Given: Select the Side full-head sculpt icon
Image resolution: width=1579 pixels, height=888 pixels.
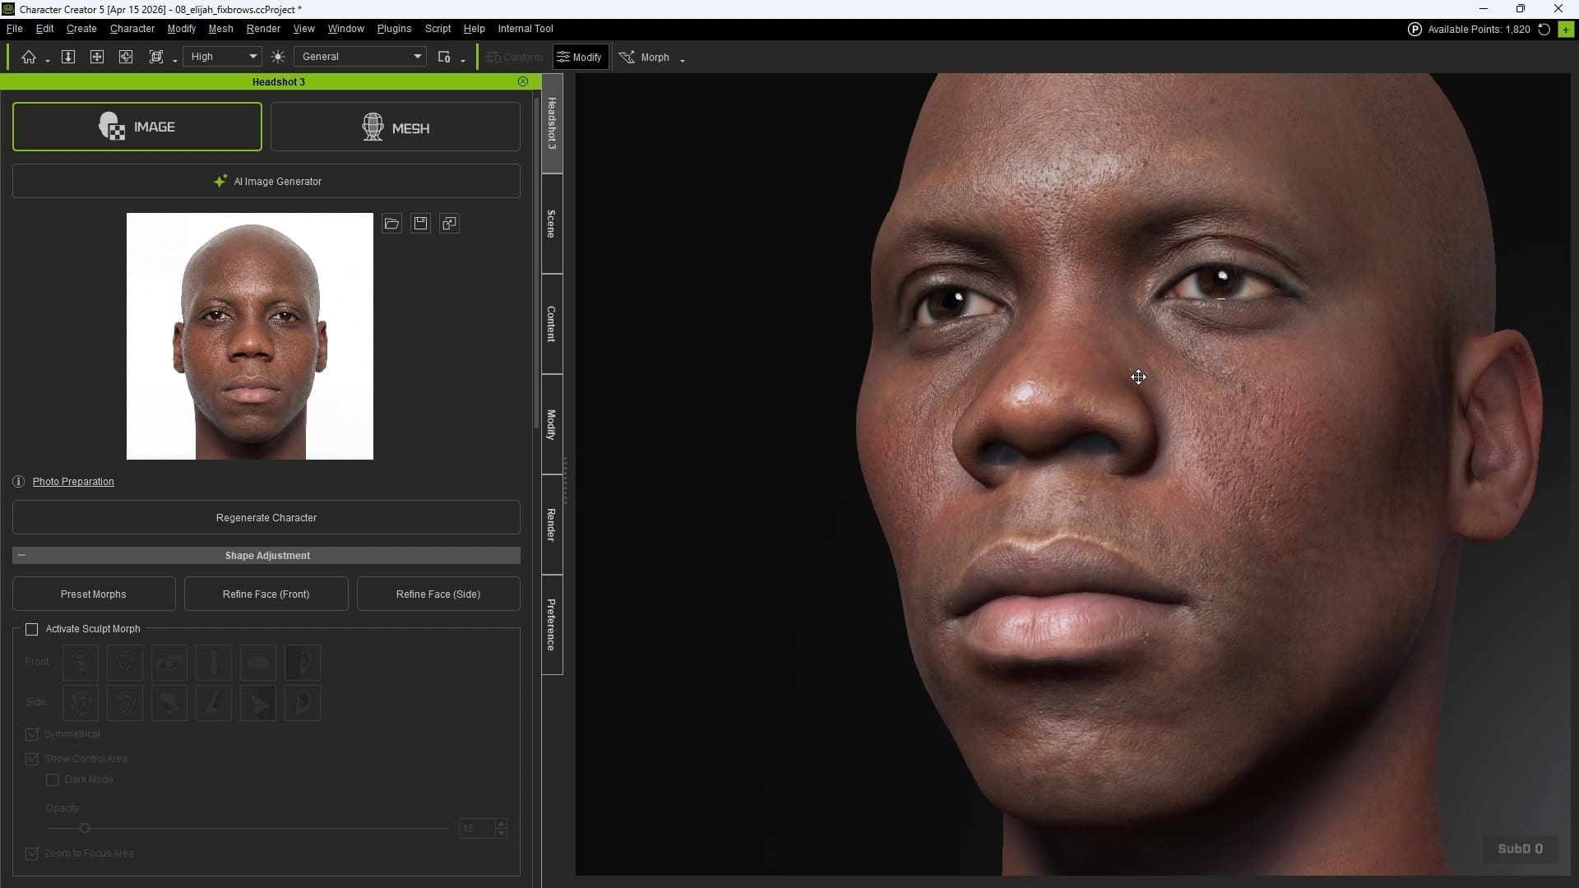Looking at the screenshot, I should click(81, 703).
